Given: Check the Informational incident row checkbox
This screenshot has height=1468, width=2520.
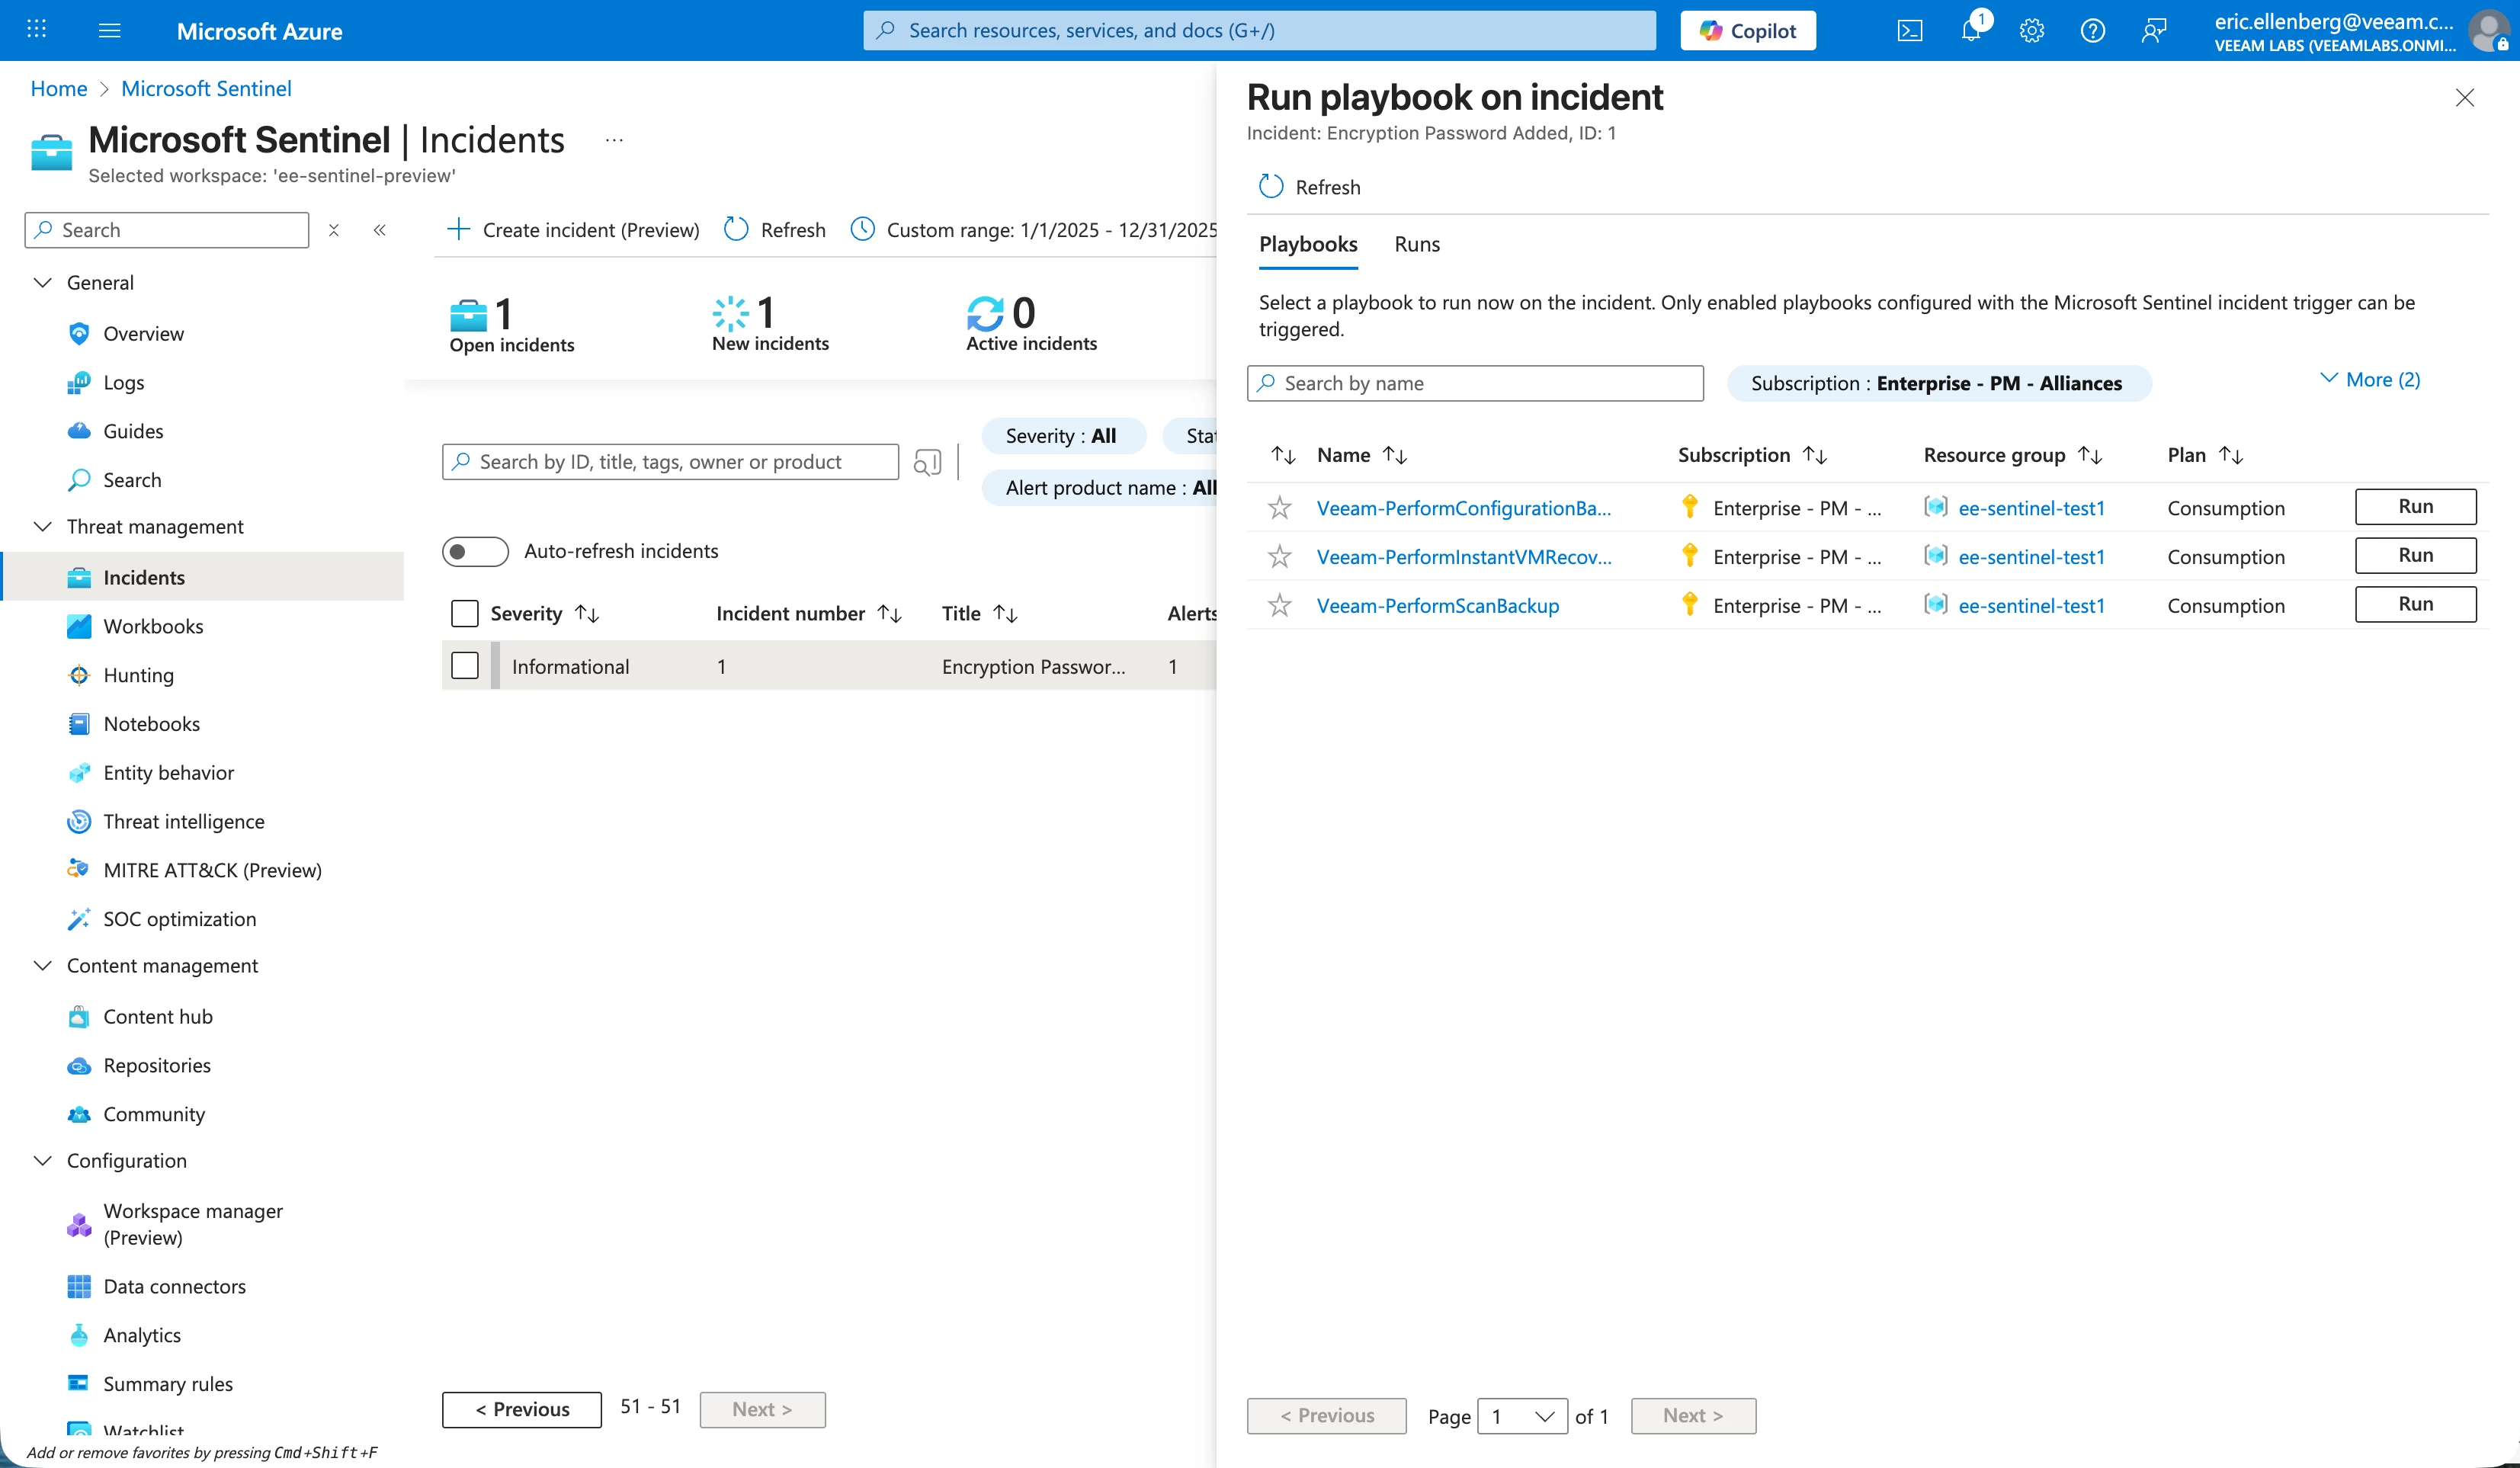Looking at the screenshot, I should 465,666.
